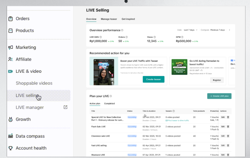
Task: Delete the Flash Sale LIVE plan
Action: (x=228, y=126)
